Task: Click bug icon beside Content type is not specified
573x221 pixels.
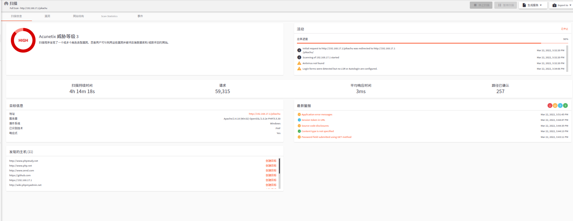Action: 299,131
